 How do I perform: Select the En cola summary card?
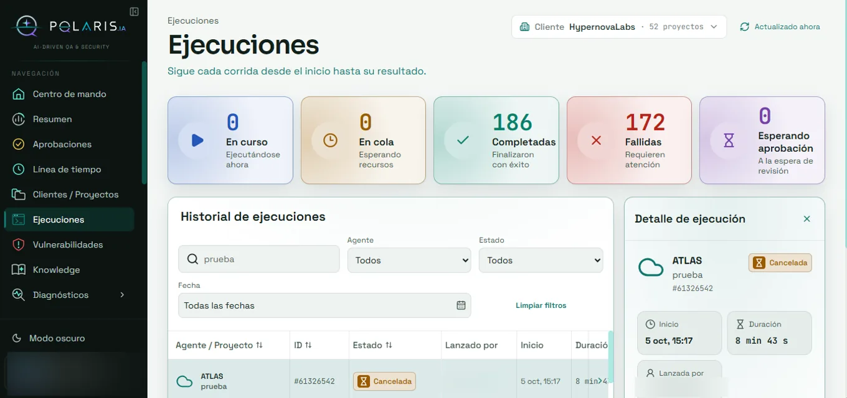point(363,141)
